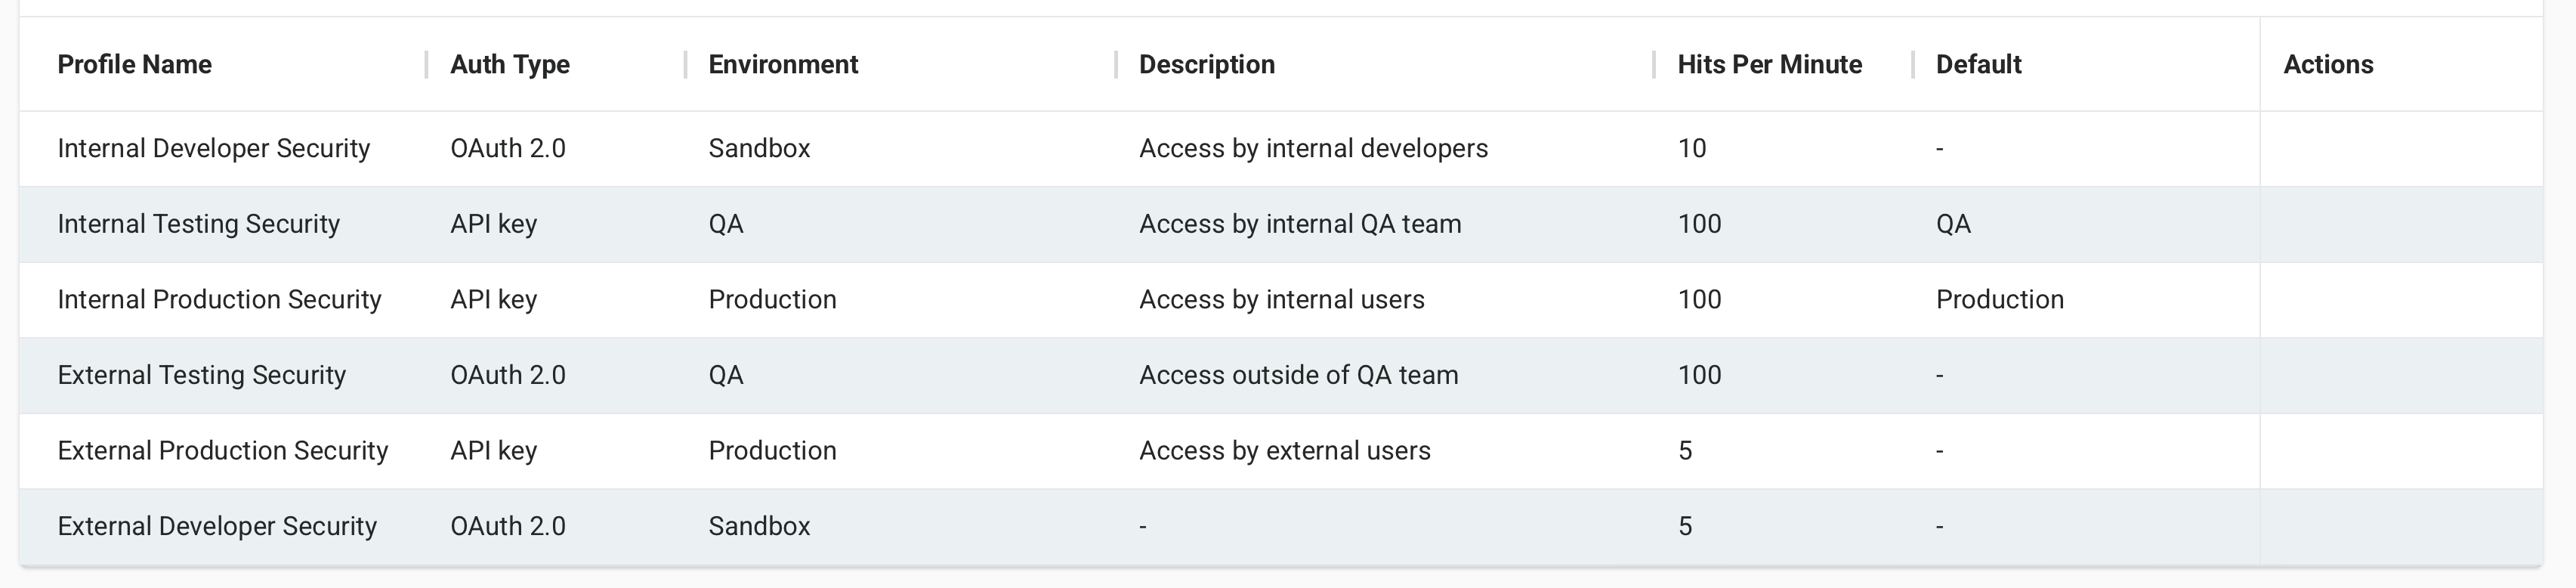Screen dimensions: 2576x588
Task: Click the Auth Type column header
Action: (510, 65)
